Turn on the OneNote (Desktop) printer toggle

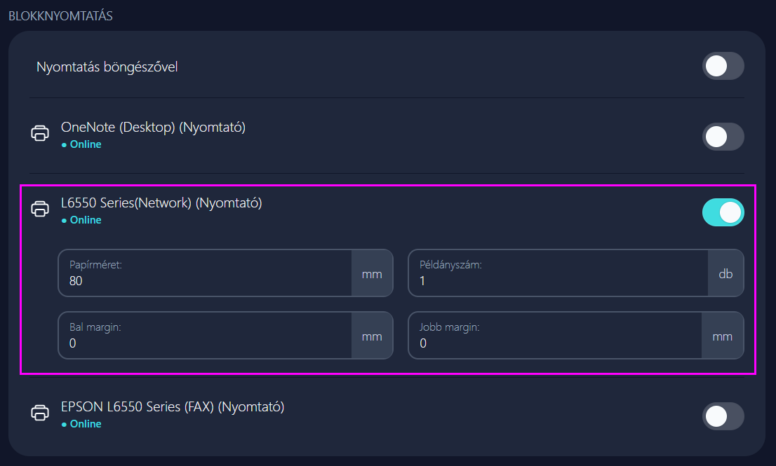pyautogui.click(x=723, y=137)
